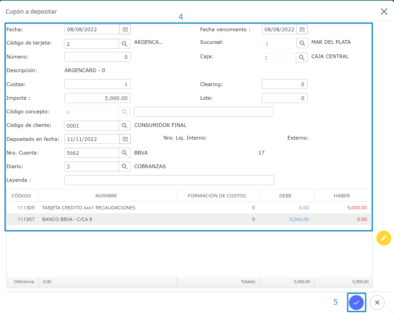This screenshot has width=394, height=313.
Task: Search Código de tarjeta lookup icon
Action: coord(124,44)
